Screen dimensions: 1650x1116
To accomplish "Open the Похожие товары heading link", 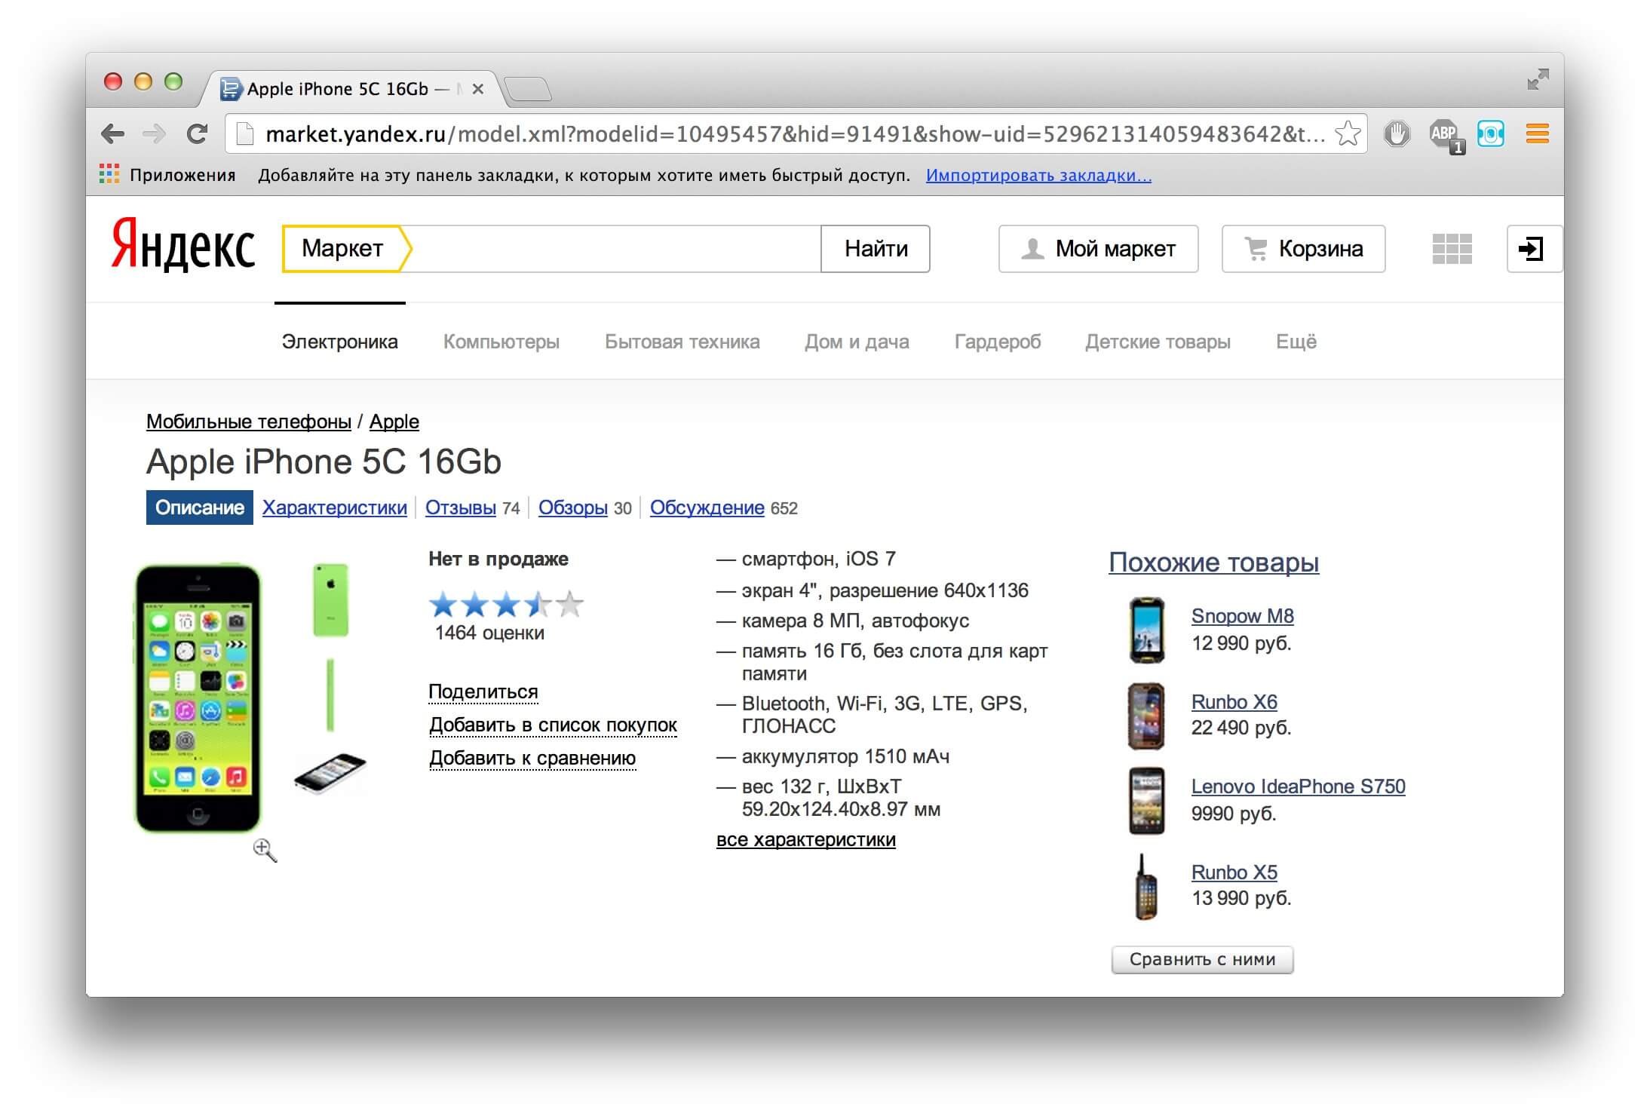I will click(1213, 563).
